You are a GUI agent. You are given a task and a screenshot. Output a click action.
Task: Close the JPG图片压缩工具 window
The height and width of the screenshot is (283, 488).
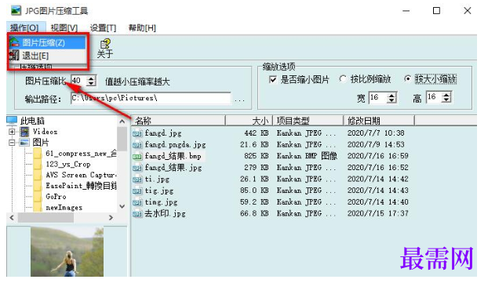point(467,10)
